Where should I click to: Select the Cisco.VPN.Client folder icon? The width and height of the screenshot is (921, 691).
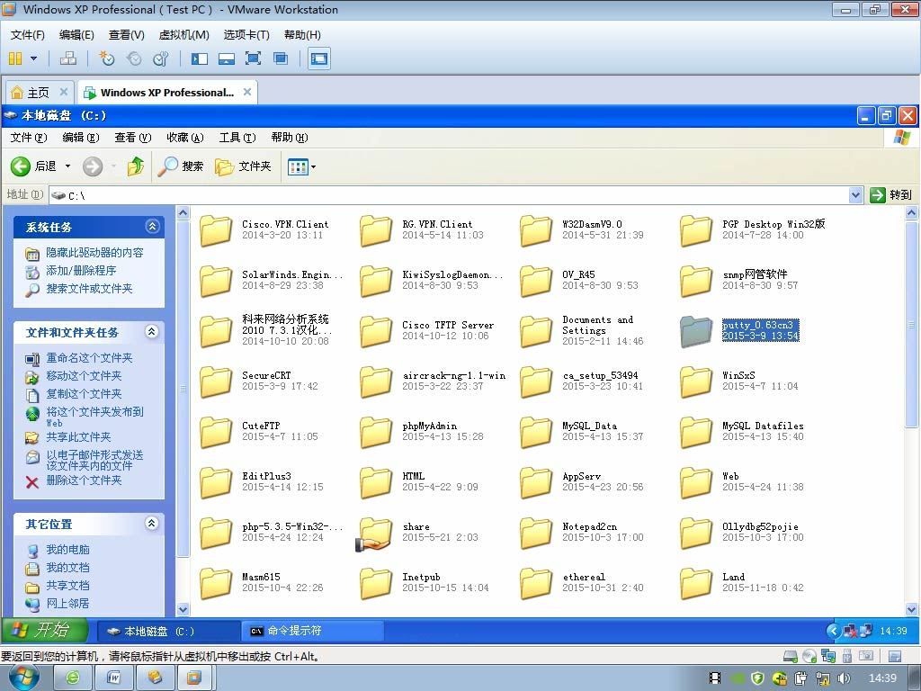(x=216, y=230)
